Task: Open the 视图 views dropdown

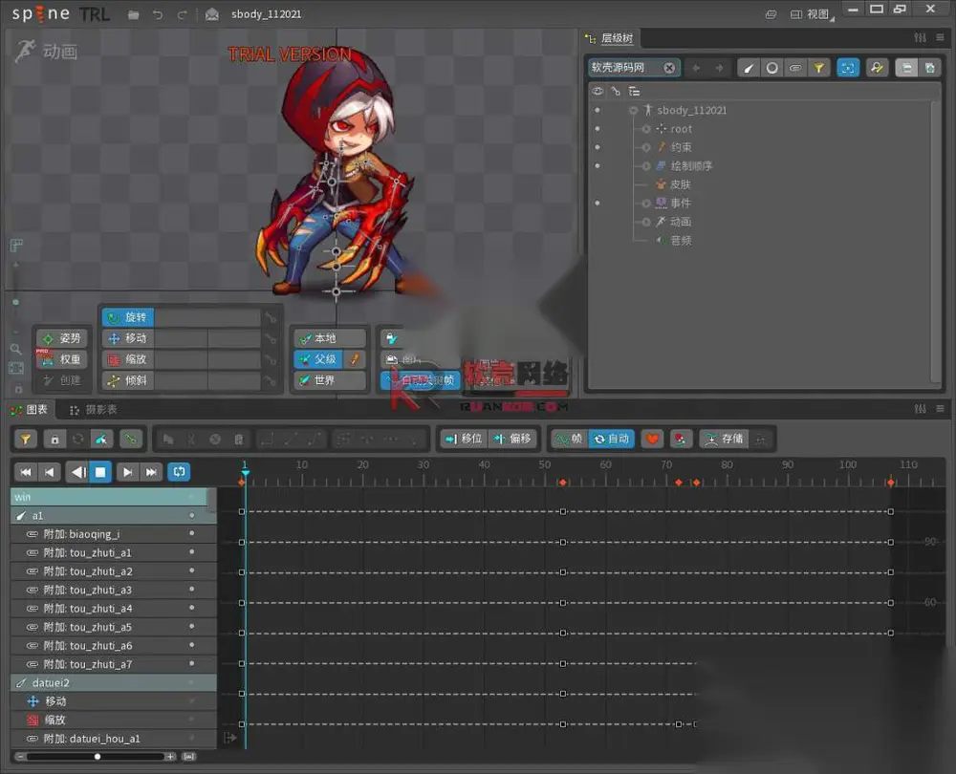Action: coord(812,14)
